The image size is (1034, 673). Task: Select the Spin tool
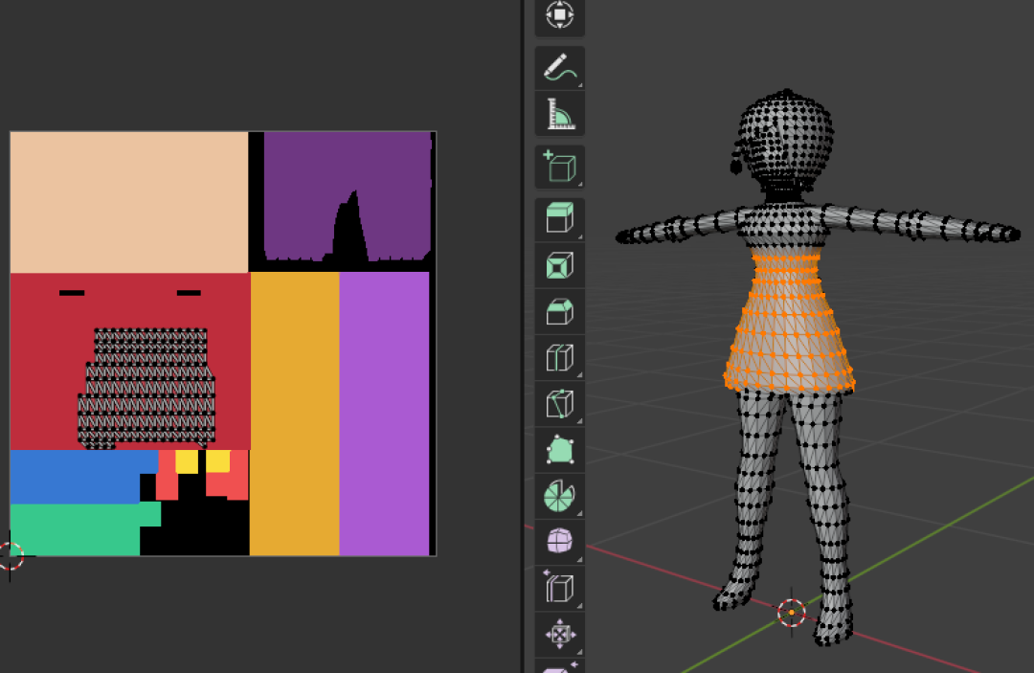[559, 496]
